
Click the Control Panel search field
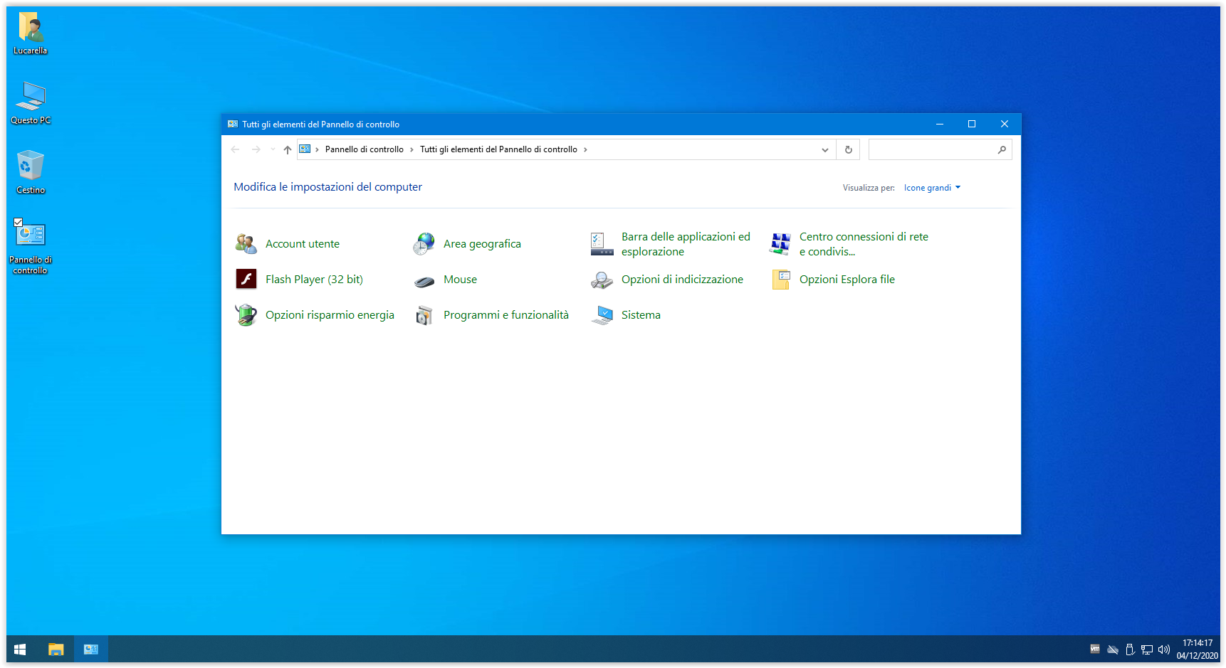[940, 149]
